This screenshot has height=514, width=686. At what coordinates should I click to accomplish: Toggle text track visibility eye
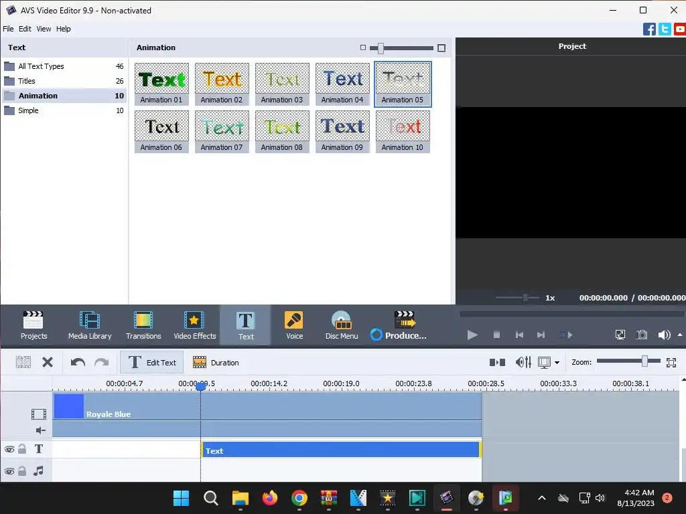[9, 449]
